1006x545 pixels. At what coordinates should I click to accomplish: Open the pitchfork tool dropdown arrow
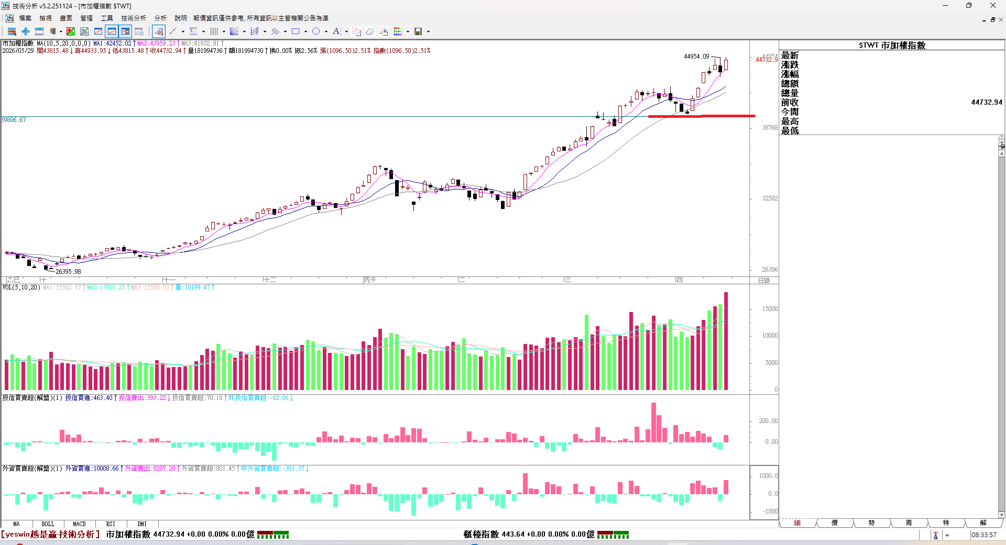[265, 31]
